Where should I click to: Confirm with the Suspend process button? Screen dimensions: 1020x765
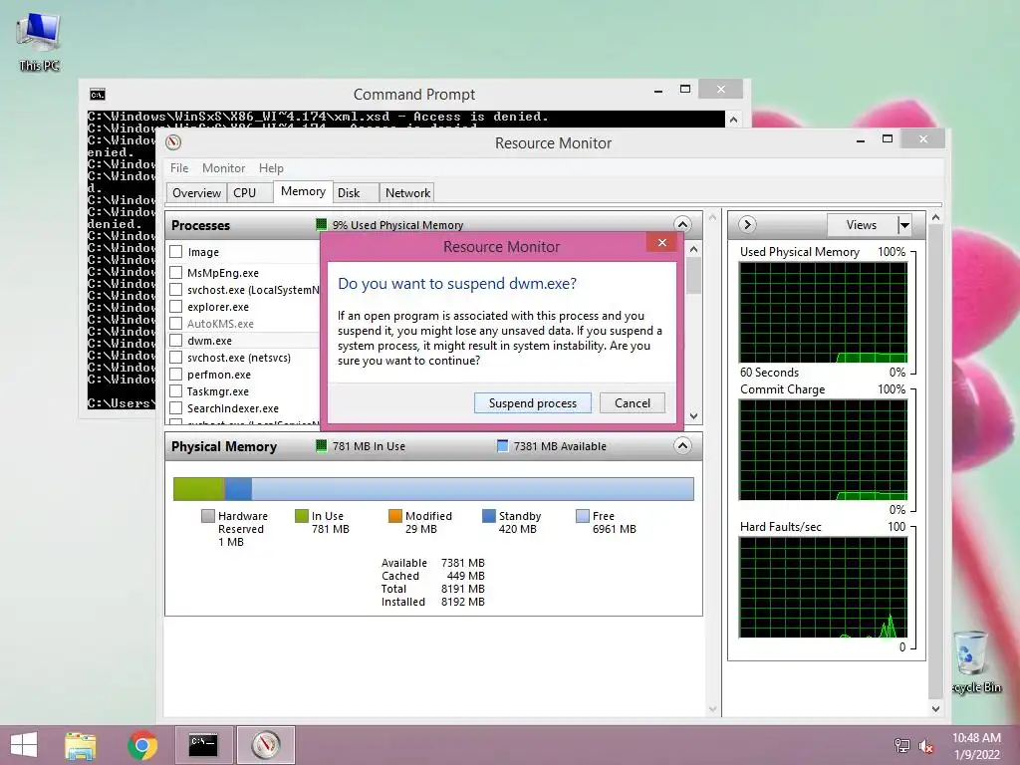point(533,403)
